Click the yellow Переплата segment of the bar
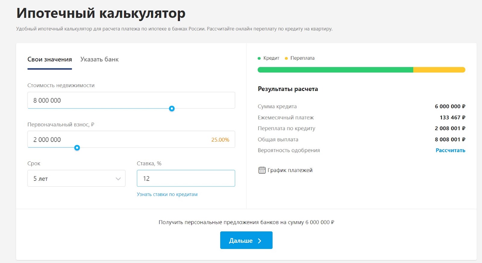 (x=439, y=70)
